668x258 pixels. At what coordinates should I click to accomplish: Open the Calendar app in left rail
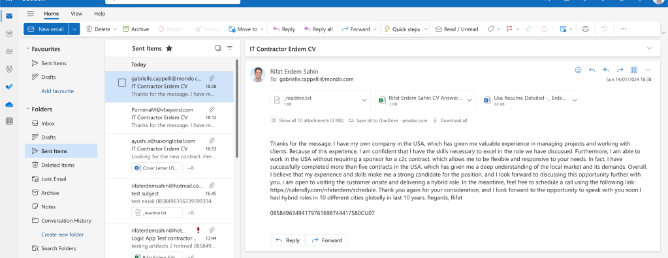coord(9,33)
